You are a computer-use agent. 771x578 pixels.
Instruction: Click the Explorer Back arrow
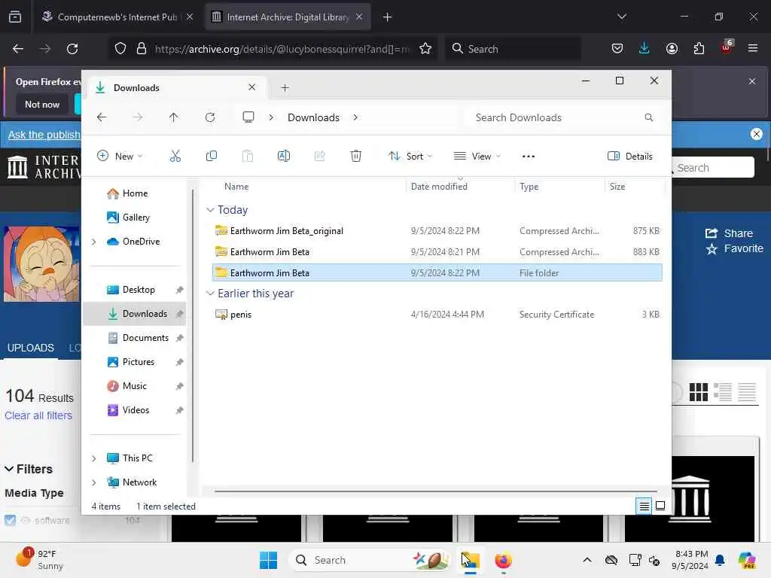(102, 117)
